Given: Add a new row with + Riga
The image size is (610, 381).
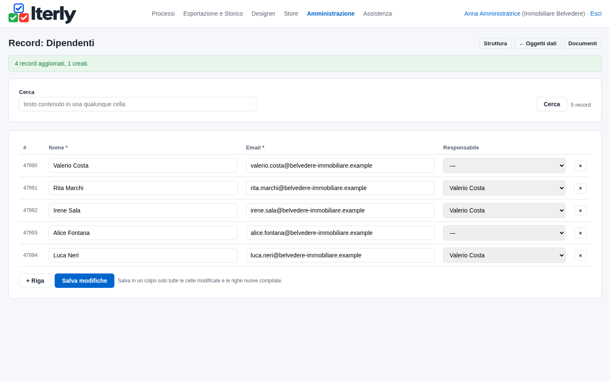Looking at the screenshot, I should [35, 281].
